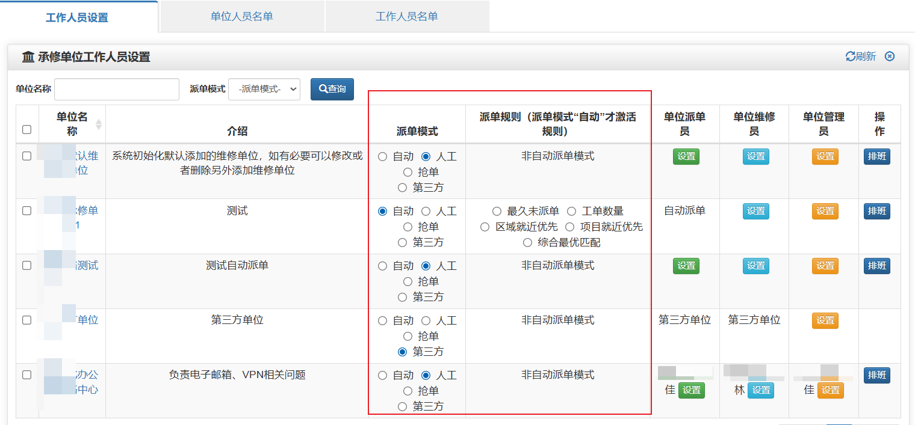Image resolution: width=915 pixels, height=425 pixels.
Task: Click 非自动派单模式 in 第三方单位 row
Action: pyautogui.click(x=558, y=320)
